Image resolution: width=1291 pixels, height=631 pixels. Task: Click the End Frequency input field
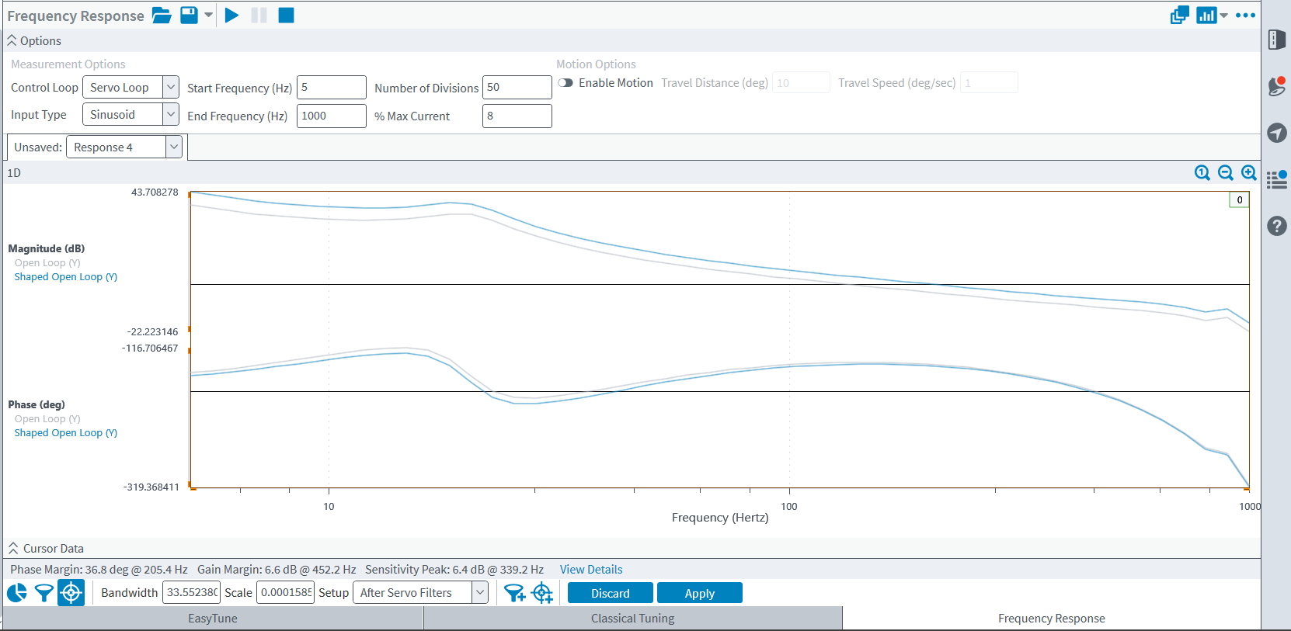pos(331,116)
